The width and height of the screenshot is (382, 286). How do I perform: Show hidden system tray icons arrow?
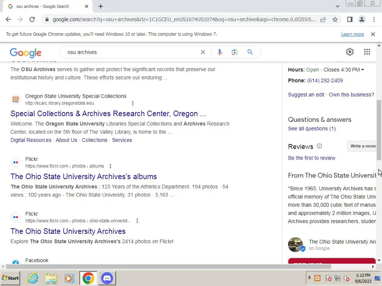(309, 278)
